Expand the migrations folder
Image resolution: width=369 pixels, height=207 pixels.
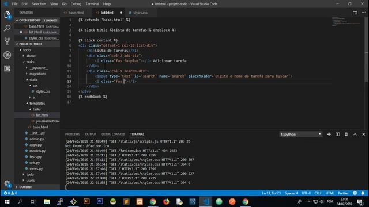37,74
